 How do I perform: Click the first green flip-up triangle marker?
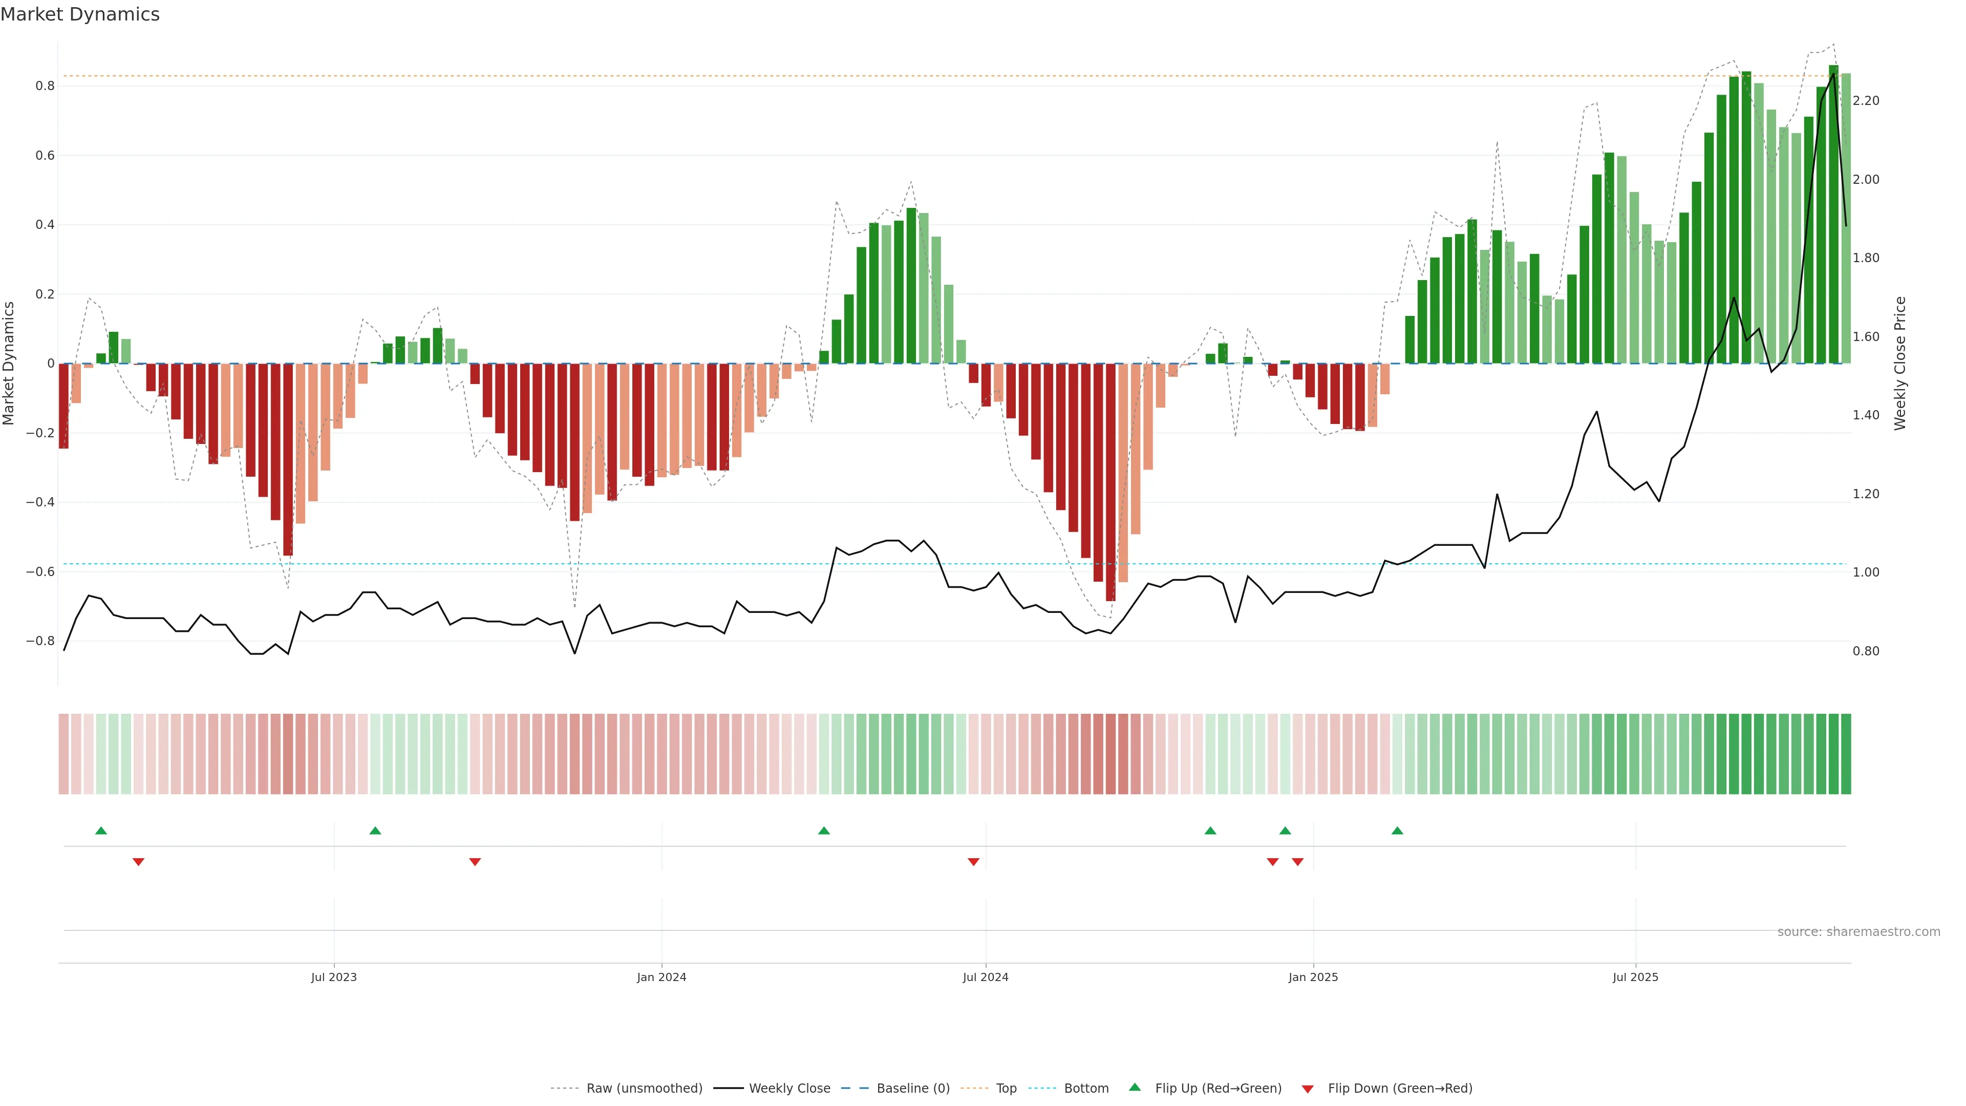[101, 831]
